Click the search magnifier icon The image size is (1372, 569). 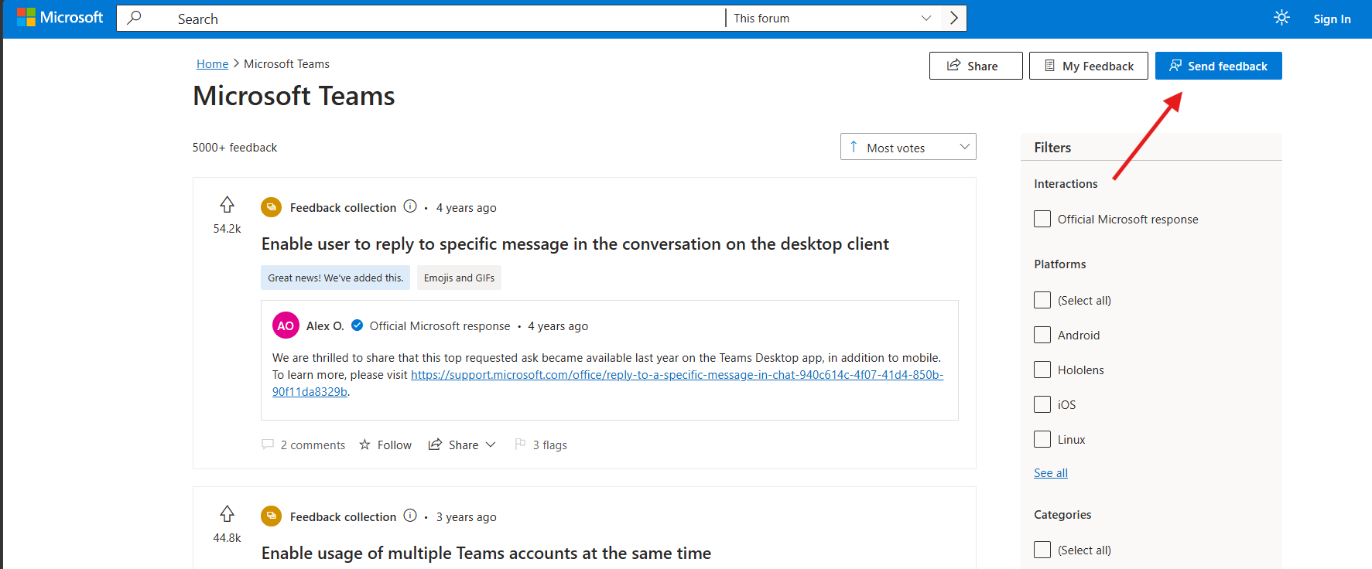(134, 18)
